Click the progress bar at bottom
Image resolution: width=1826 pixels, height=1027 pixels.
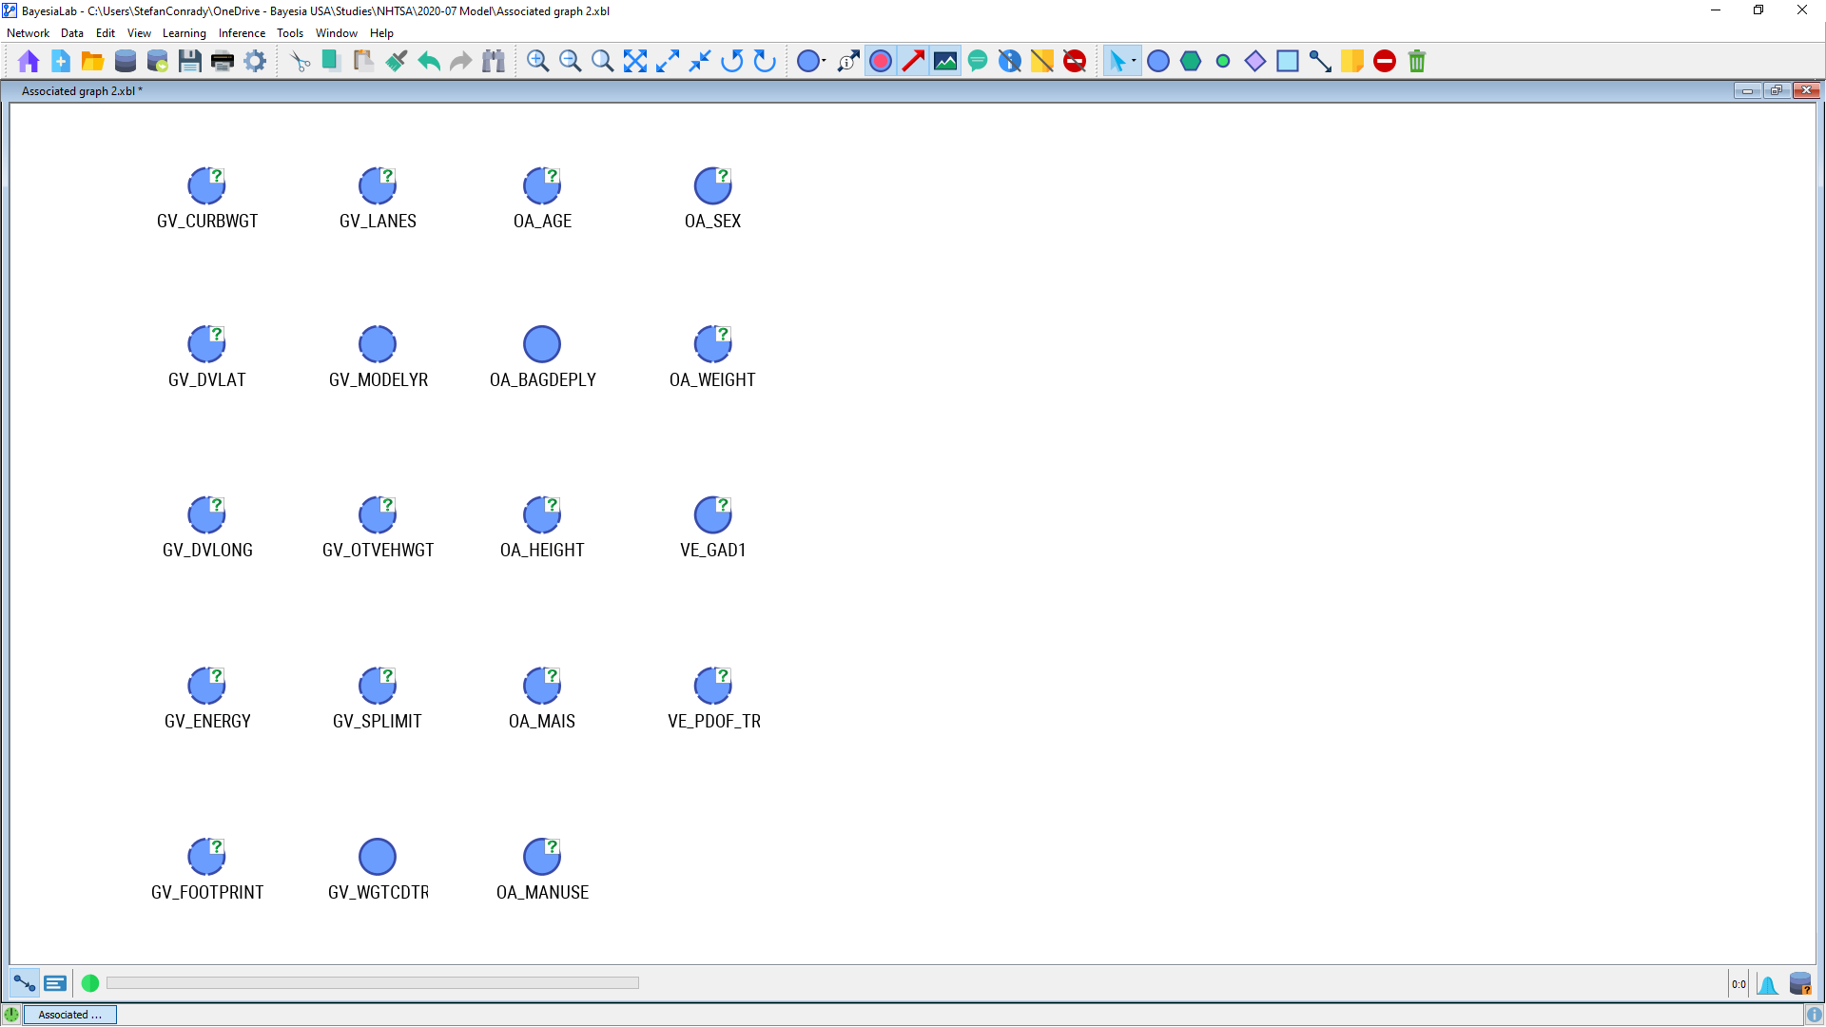(x=372, y=983)
